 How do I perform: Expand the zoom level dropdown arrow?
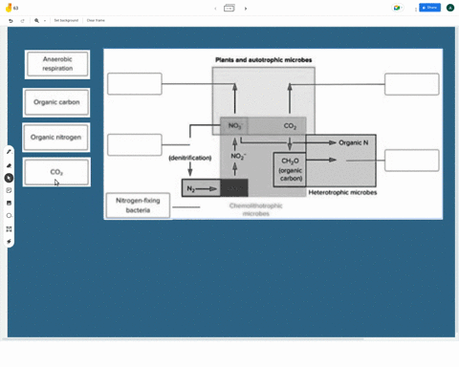pyautogui.click(x=45, y=21)
